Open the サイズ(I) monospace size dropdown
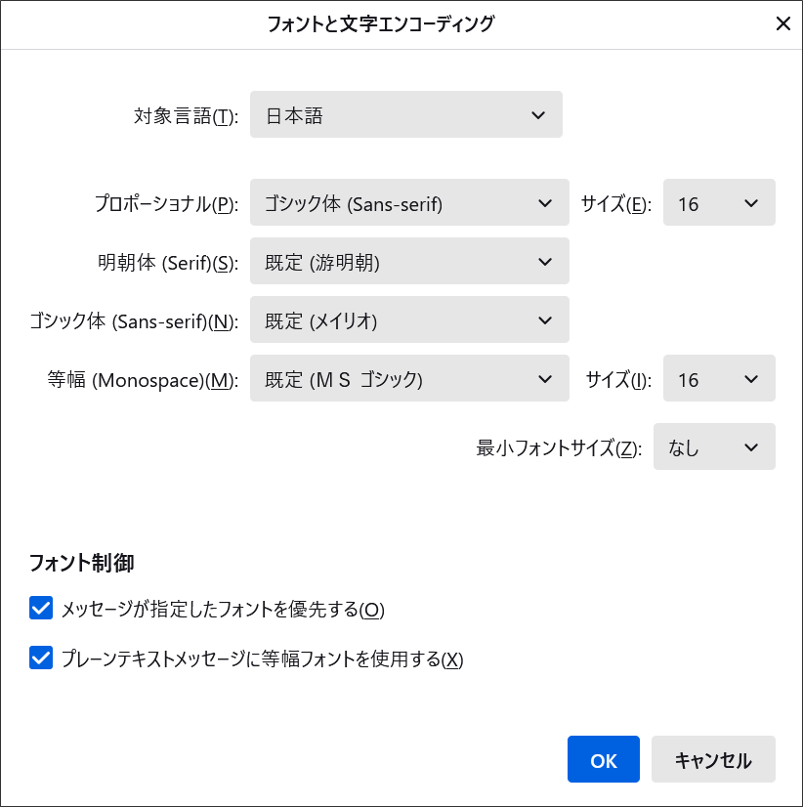This screenshot has height=807, width=803. [x=719, y=378]
